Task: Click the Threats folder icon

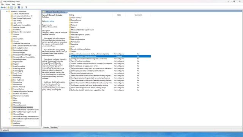Action: (x=70, y=51)
